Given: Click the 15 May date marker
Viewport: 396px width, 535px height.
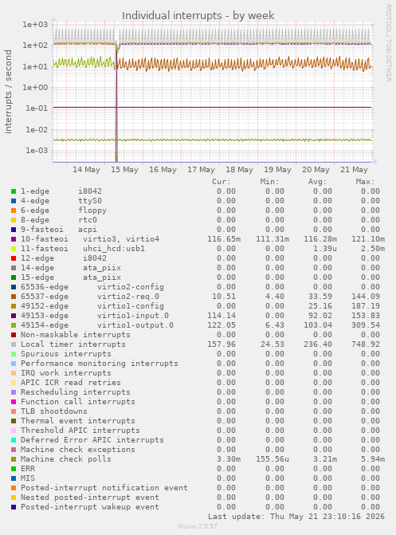Looking at the screenshot, I should [124, 170].
